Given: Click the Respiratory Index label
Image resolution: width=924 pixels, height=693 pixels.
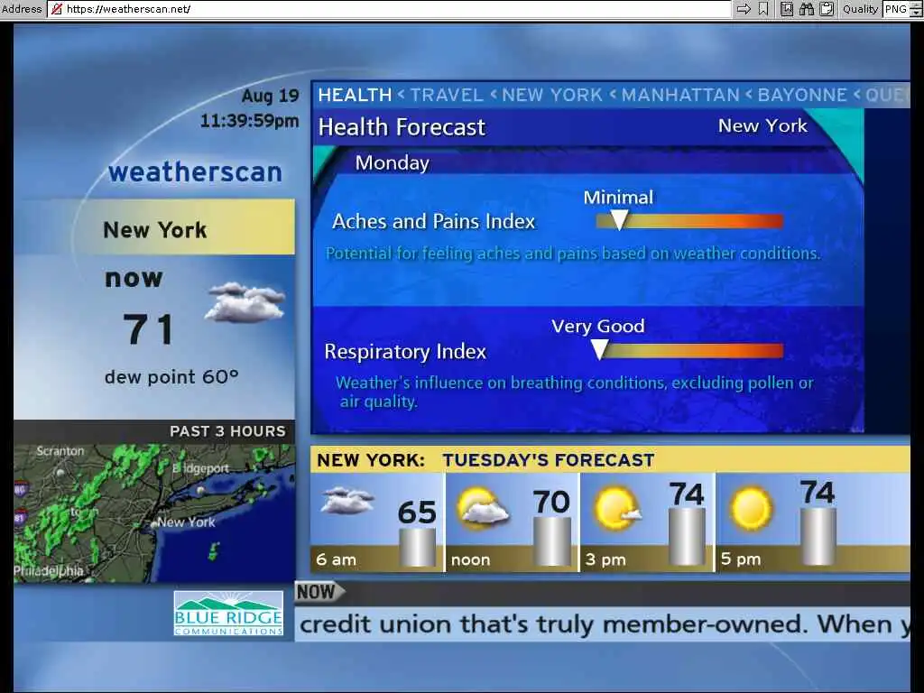Looking at the screenshot, I should (x=405, y=352).
